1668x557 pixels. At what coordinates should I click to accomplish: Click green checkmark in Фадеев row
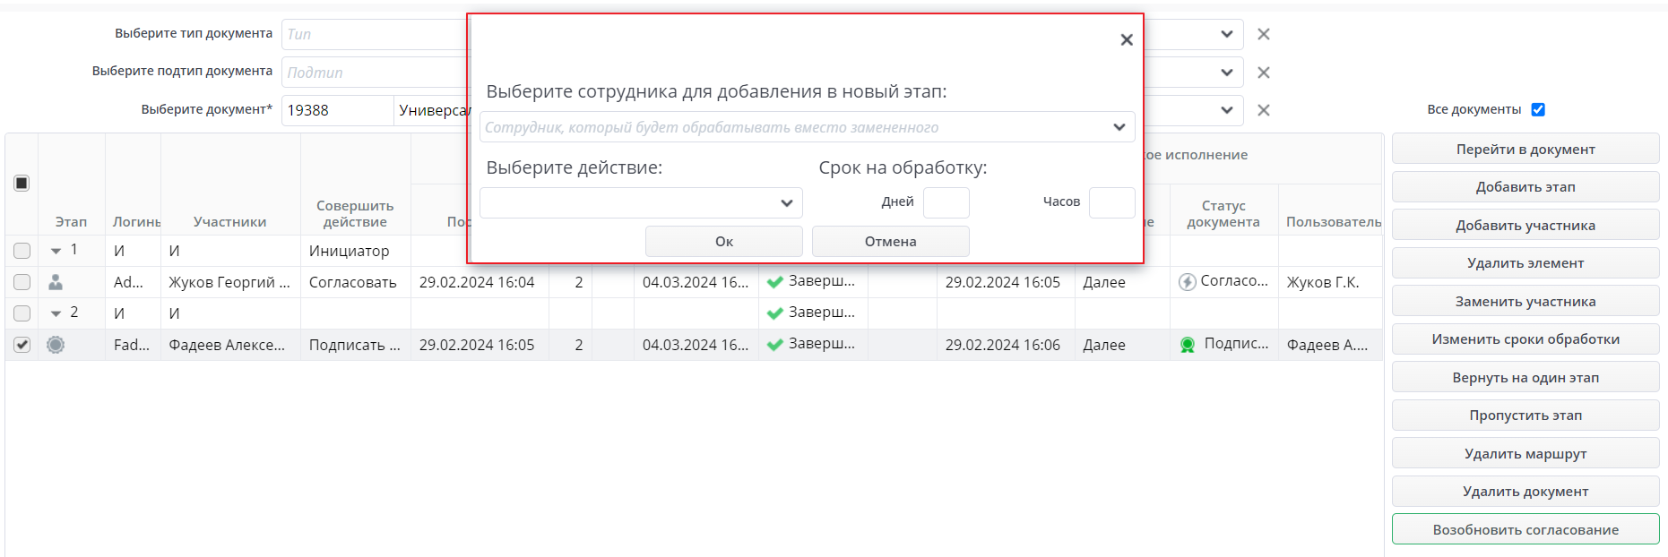tap(775, 345)
